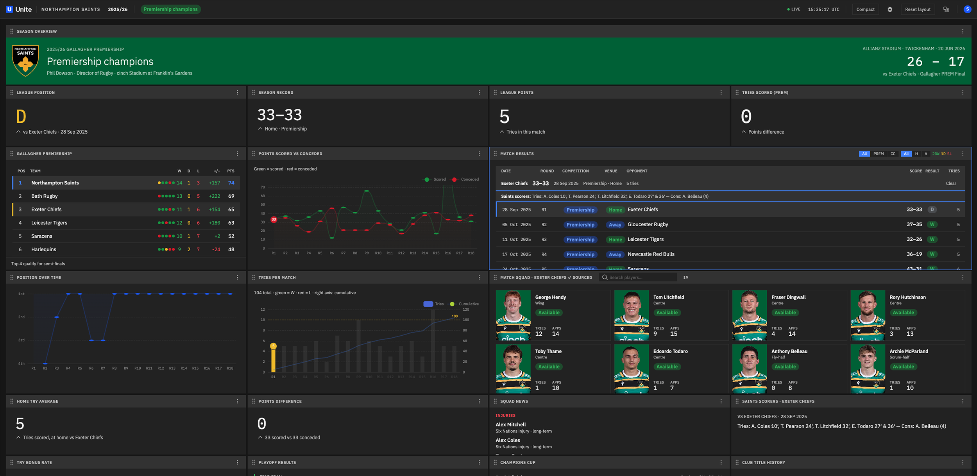
Task: Open Season Overview panel options menu
Action: 963,31
